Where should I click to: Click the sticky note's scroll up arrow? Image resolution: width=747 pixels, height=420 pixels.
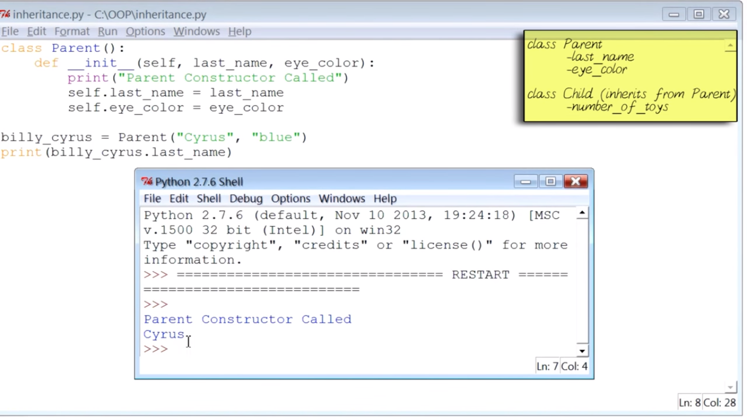(x=731, y=46)
